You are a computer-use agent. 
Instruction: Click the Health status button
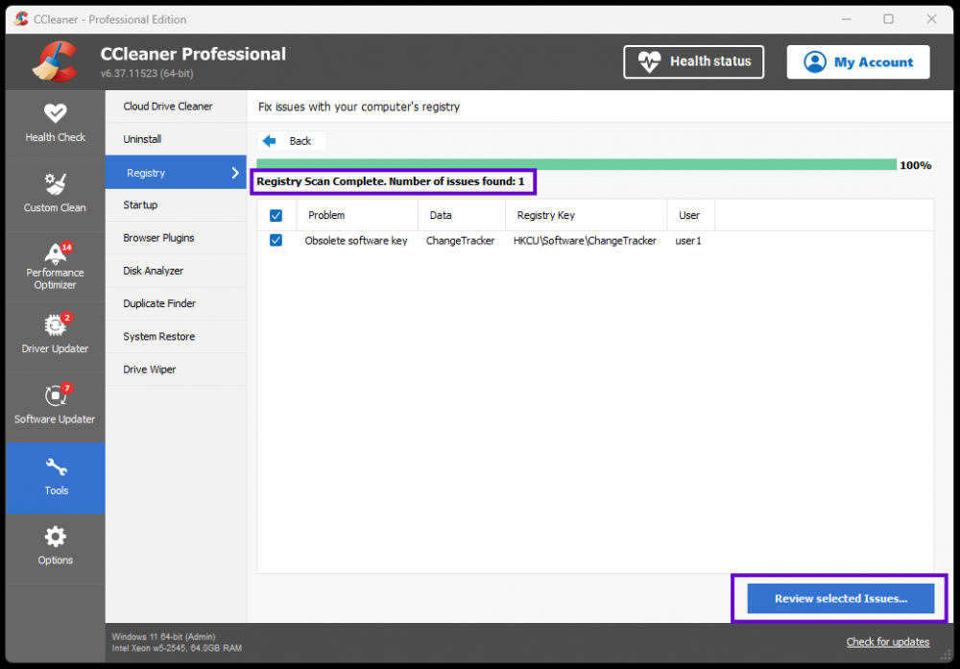click(694, 61)
